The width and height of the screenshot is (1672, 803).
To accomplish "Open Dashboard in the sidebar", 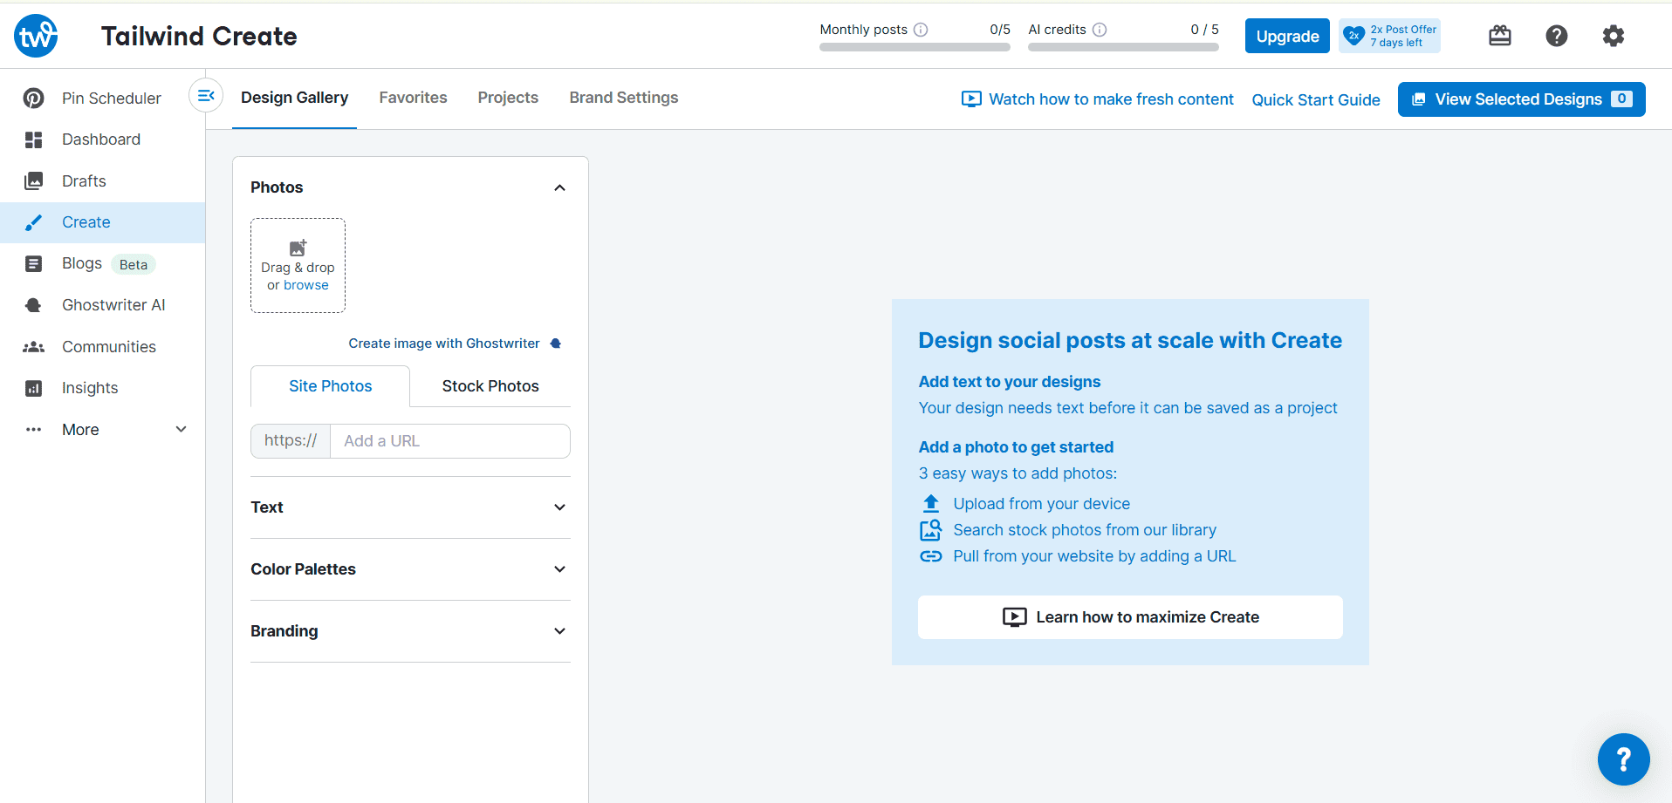I will tap(103, 140).
